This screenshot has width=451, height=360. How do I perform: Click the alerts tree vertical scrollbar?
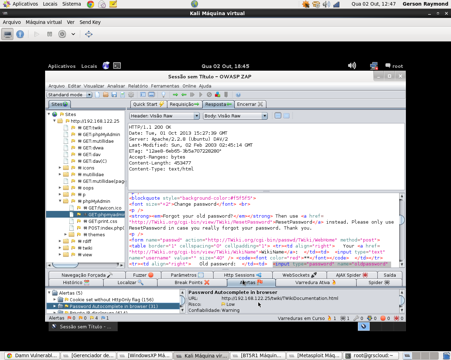pos(183,301)
